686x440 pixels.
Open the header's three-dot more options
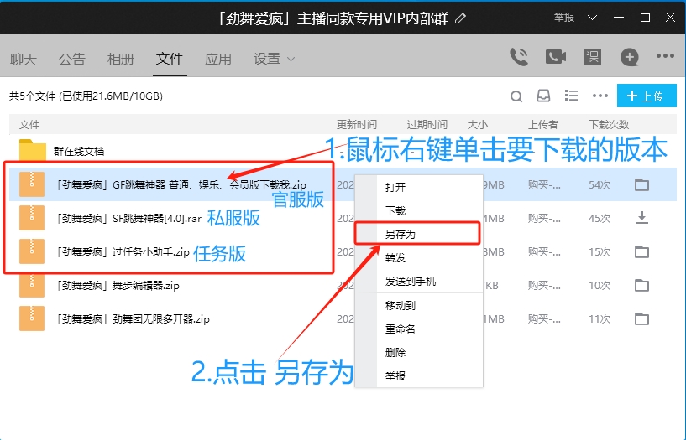click(x=665, y=56)
